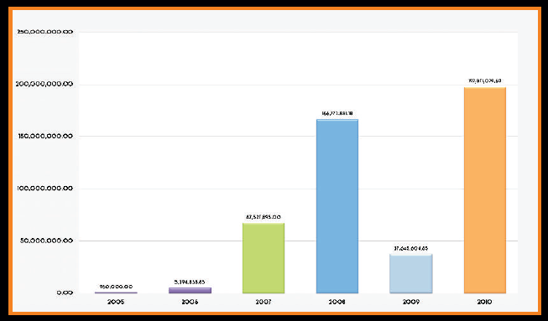Click the 100,000,000.00 y-axis label
The image size is (548, 321).
click(x=44, y=189)
